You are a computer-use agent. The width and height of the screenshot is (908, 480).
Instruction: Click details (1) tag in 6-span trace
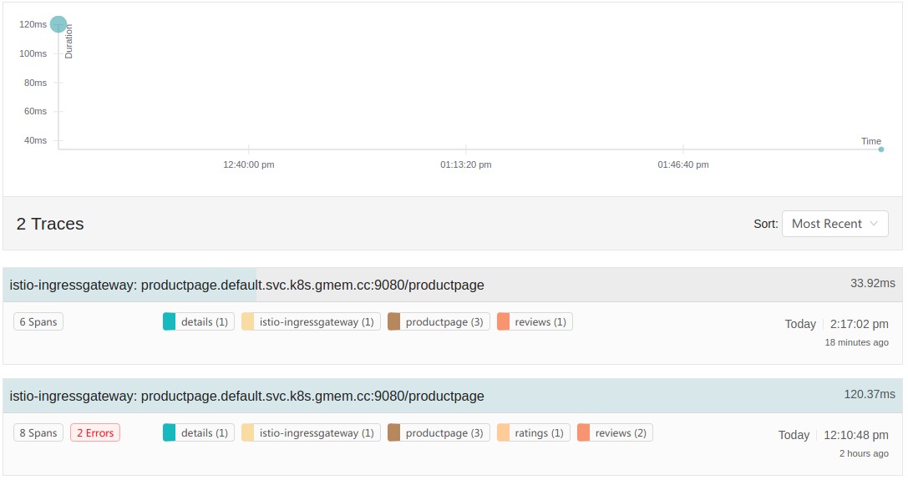click(199, 321)
